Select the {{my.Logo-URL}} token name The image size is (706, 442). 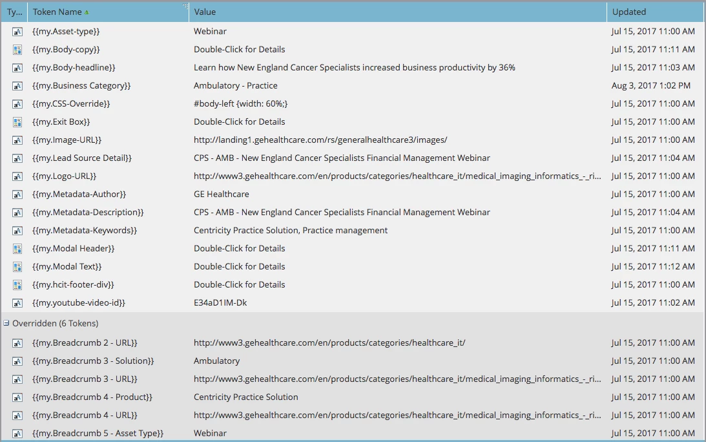click(65, 176)
